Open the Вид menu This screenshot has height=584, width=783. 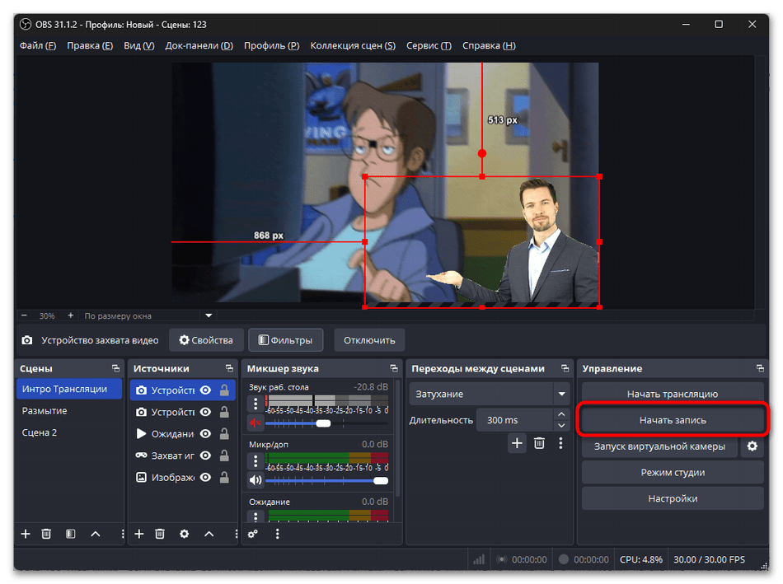[138, 45]
